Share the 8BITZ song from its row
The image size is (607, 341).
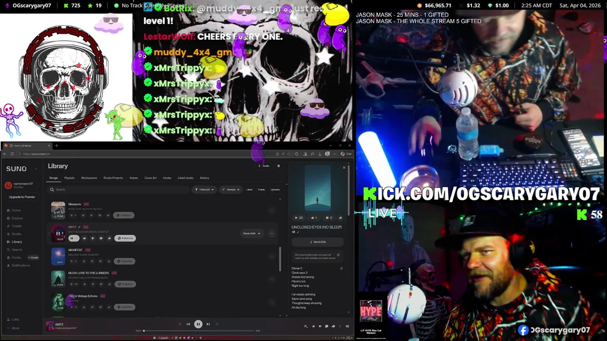(109, 238)
